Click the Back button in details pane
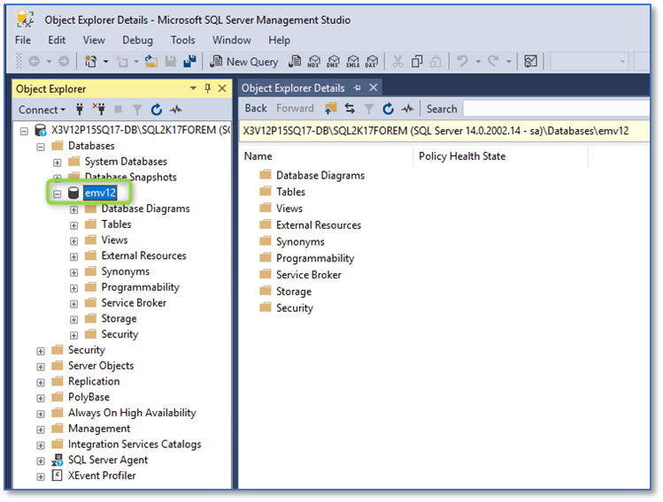Image resolution: width=663 pixels, height=502 pixels. click(x=256, y=109)
